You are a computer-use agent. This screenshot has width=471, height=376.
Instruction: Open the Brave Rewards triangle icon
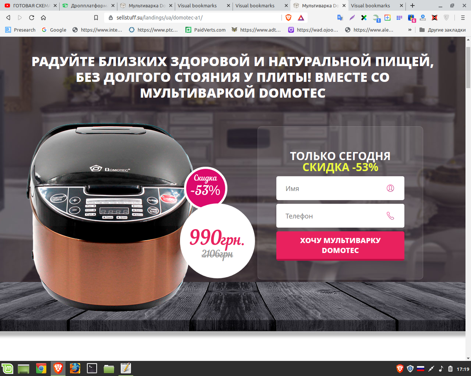point(301,18)
